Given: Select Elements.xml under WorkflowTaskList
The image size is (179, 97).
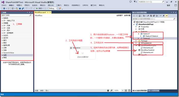Looking at the screenshot, I should pos(148,52).
